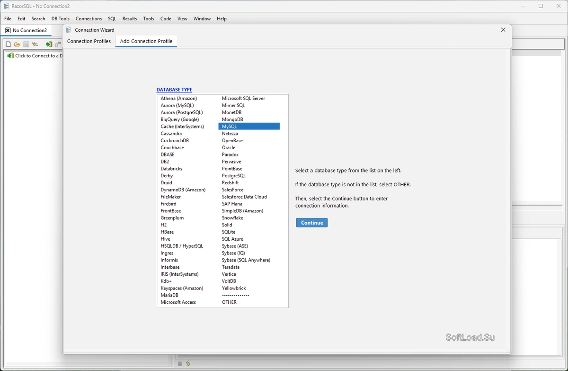Open the Tools menu
The height and width of the screenshot is (371, 568).
[149, 18]
